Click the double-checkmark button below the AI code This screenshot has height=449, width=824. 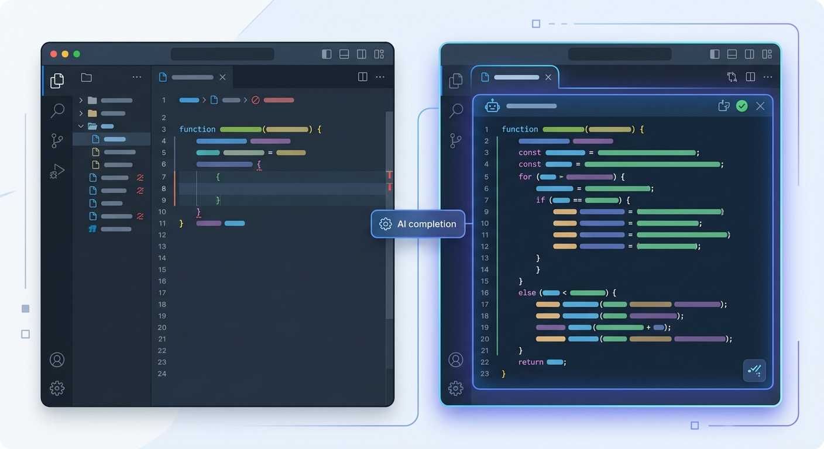[x=754, y=370]
